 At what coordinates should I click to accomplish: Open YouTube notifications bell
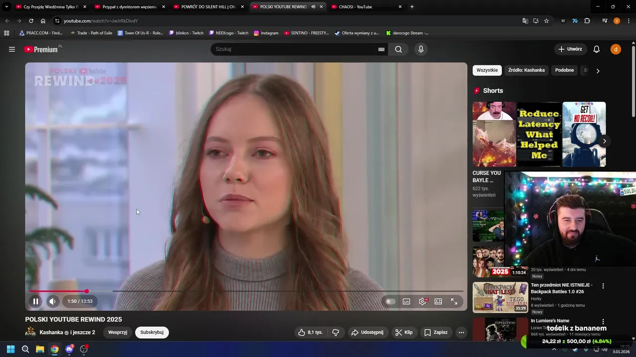click(x=597, y=49)
